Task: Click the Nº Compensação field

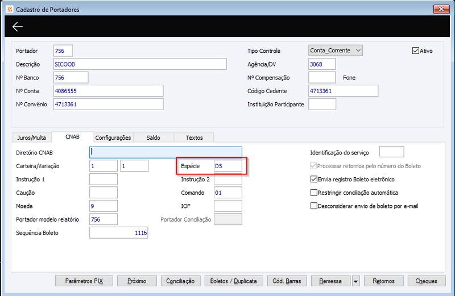Action: point(322,77)
